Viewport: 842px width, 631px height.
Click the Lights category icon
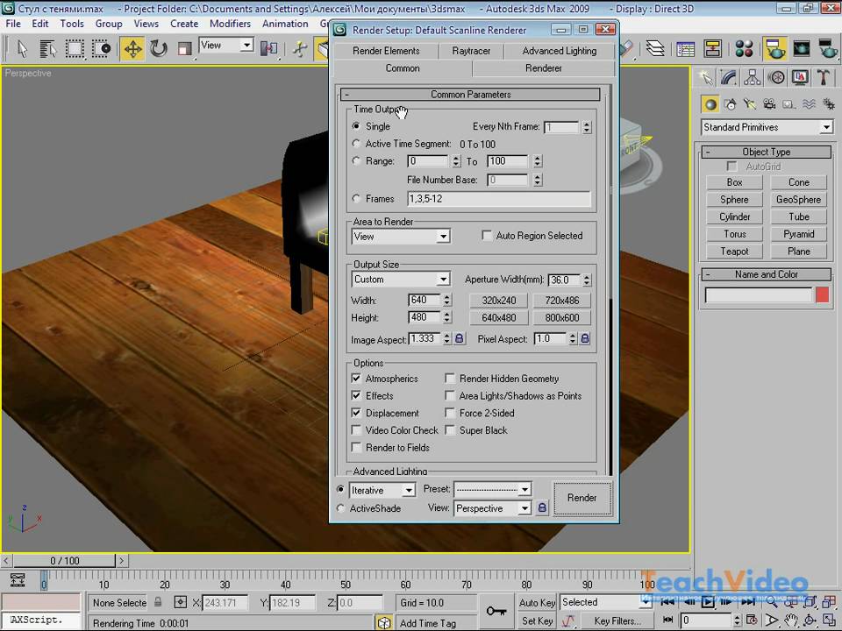tap(750, 104)
